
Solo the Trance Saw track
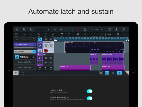point(51,46)
